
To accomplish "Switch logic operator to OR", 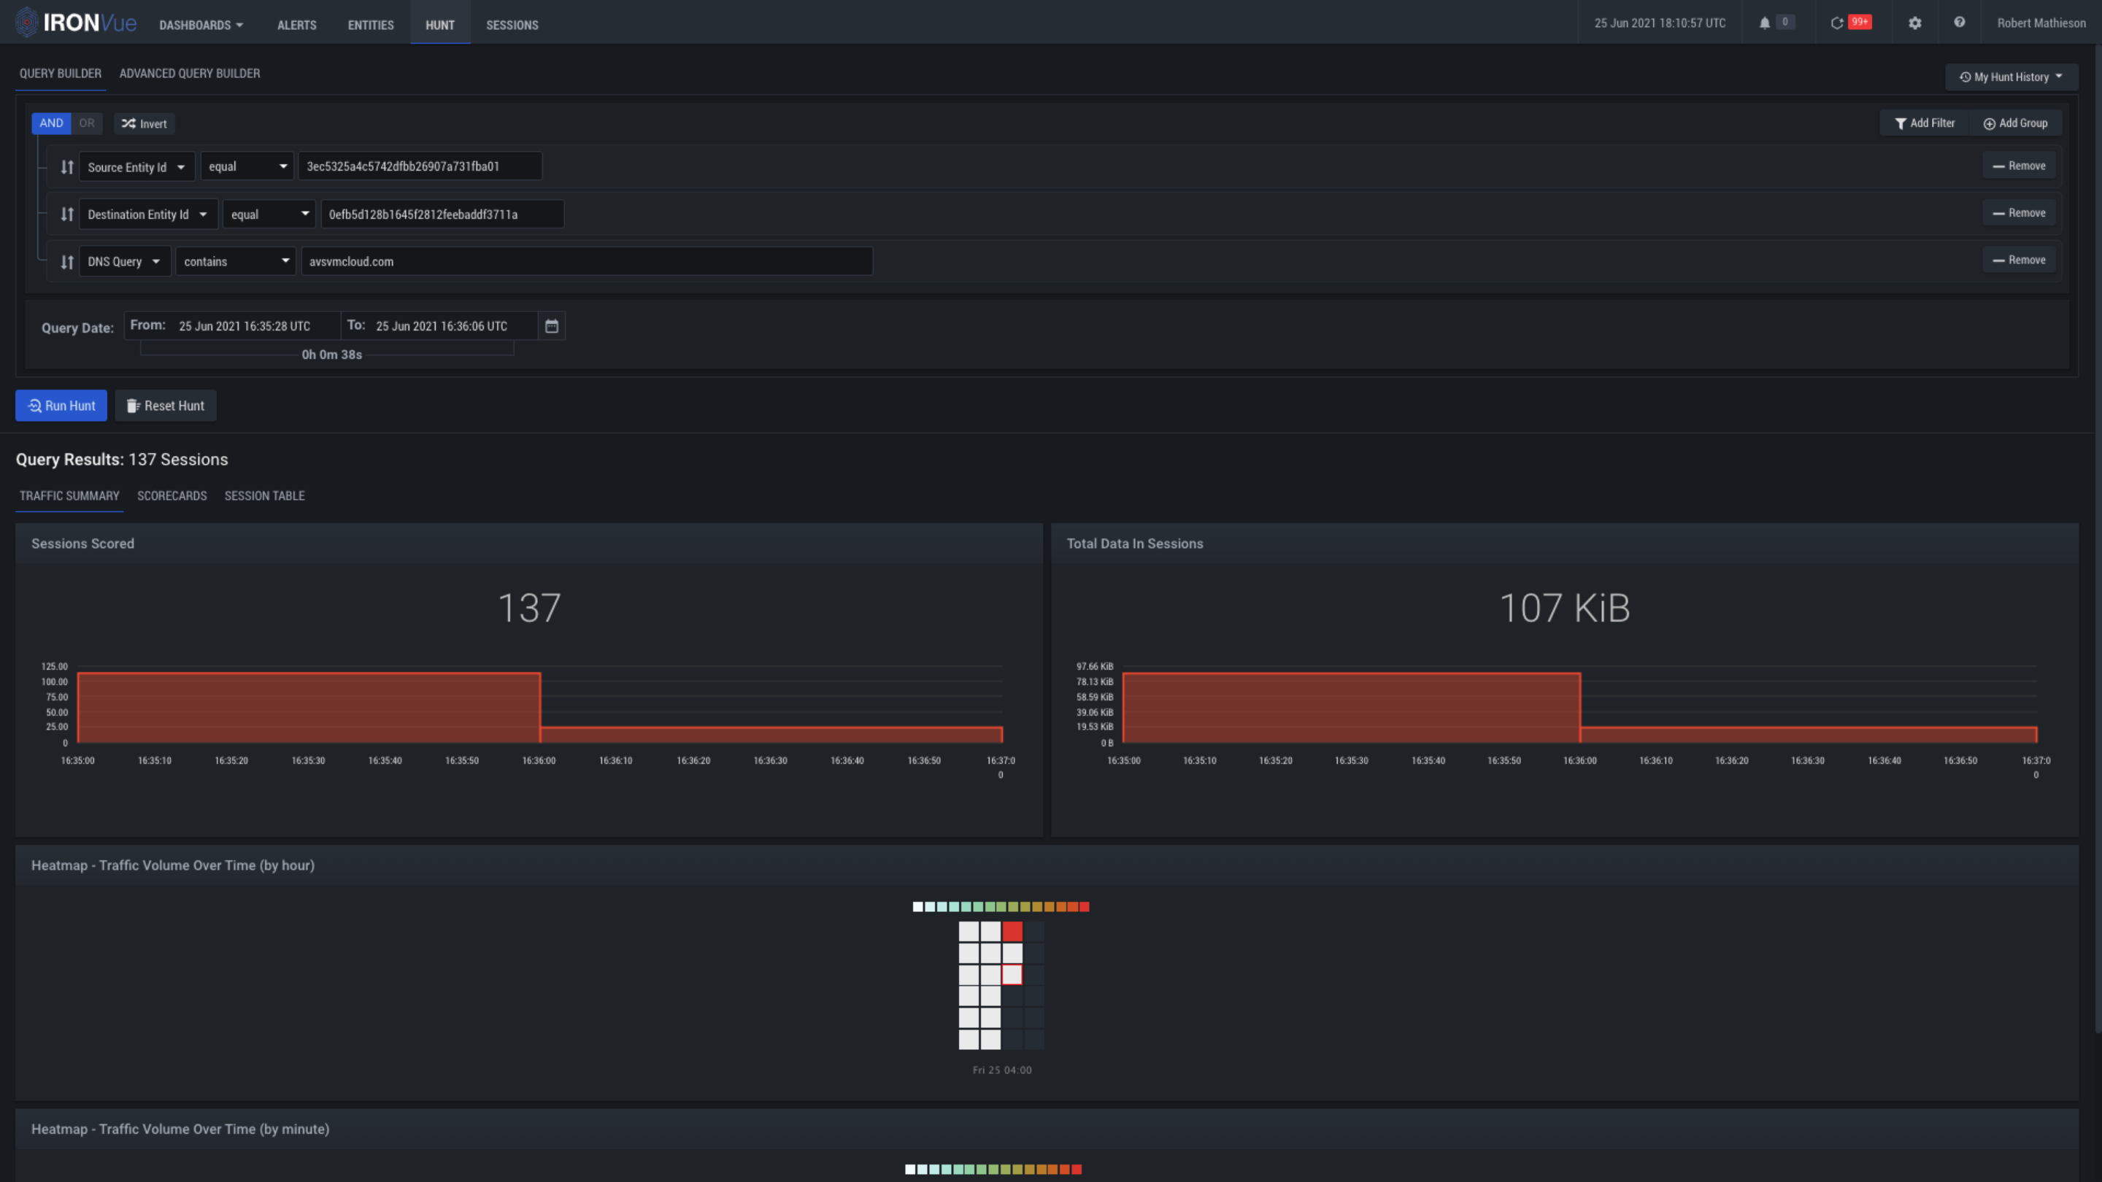I will [87, 123].
